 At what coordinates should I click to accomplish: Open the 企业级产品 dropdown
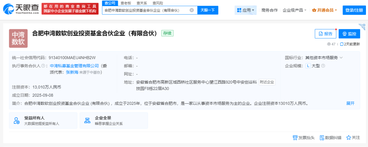click(294, 10)
